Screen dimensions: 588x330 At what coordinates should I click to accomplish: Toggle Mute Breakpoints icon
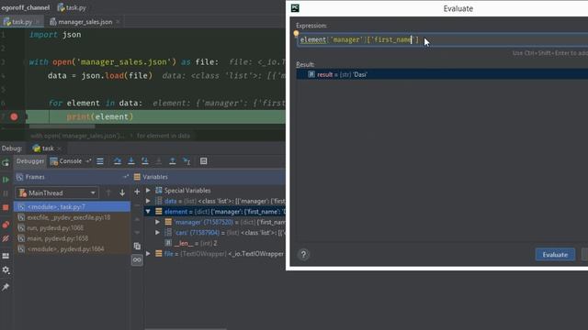[6, 238]
